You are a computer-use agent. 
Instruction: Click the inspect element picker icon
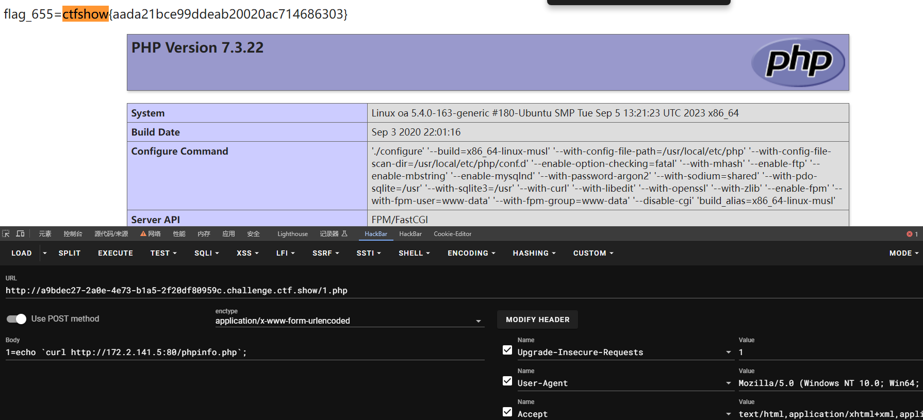pos(6,233)
